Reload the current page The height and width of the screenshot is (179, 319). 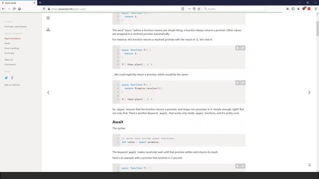[14, 9]
